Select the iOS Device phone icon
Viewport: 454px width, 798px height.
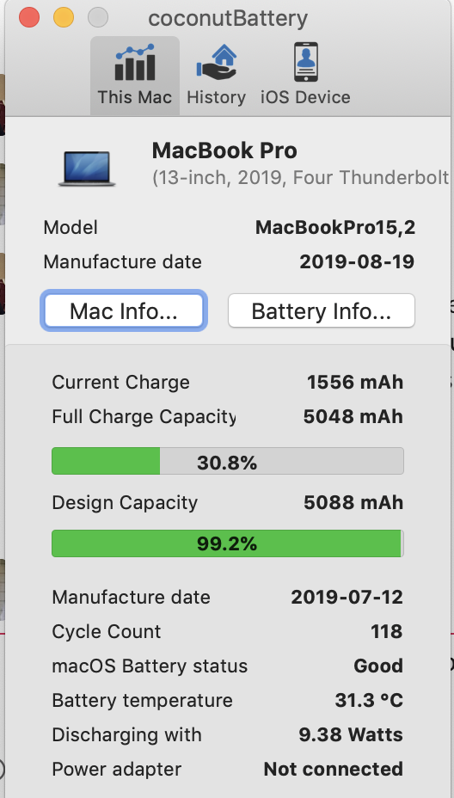point(305,62)
